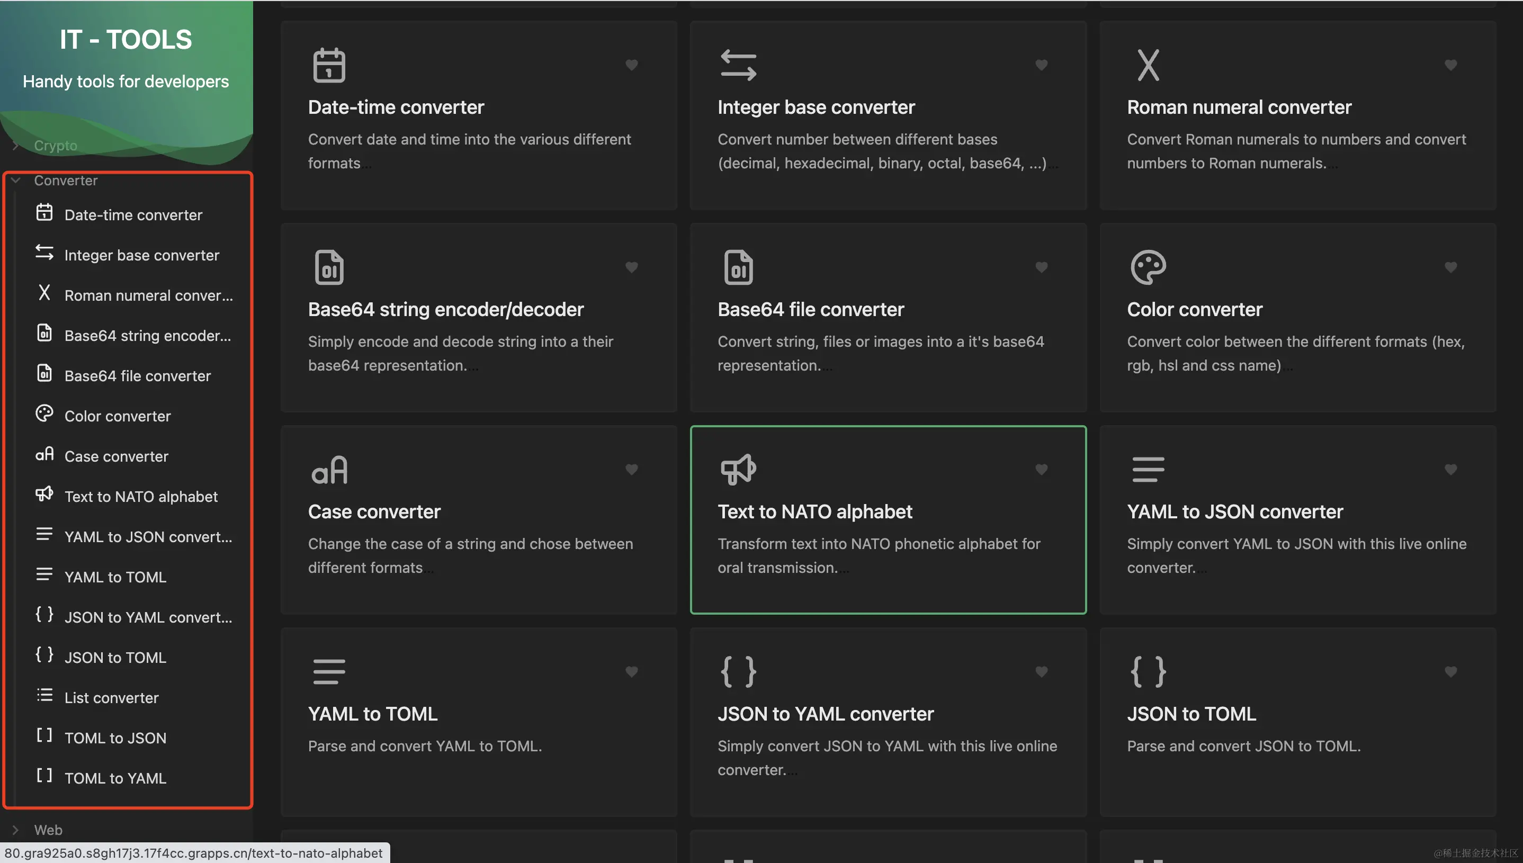
Task: Click the TOML to YAML brackets icon in sidebar
Action: (x=44, y=776)
